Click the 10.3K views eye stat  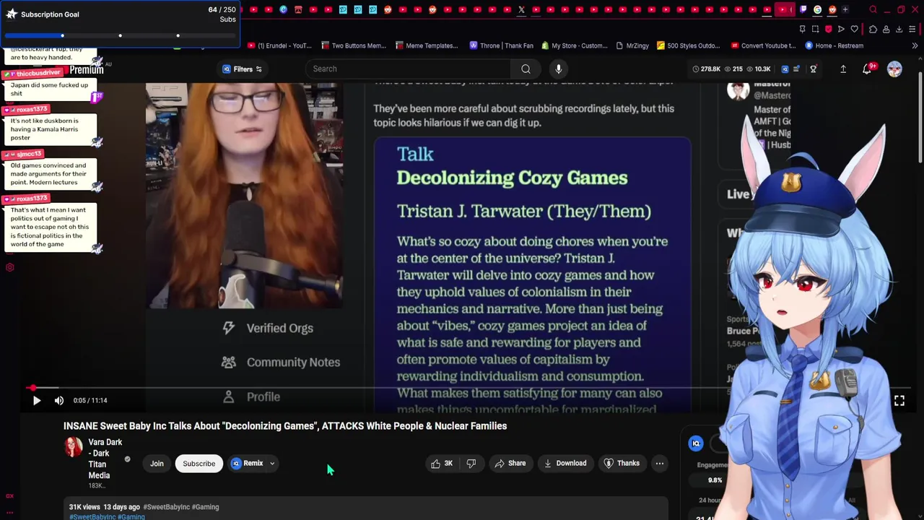[759, 69]
